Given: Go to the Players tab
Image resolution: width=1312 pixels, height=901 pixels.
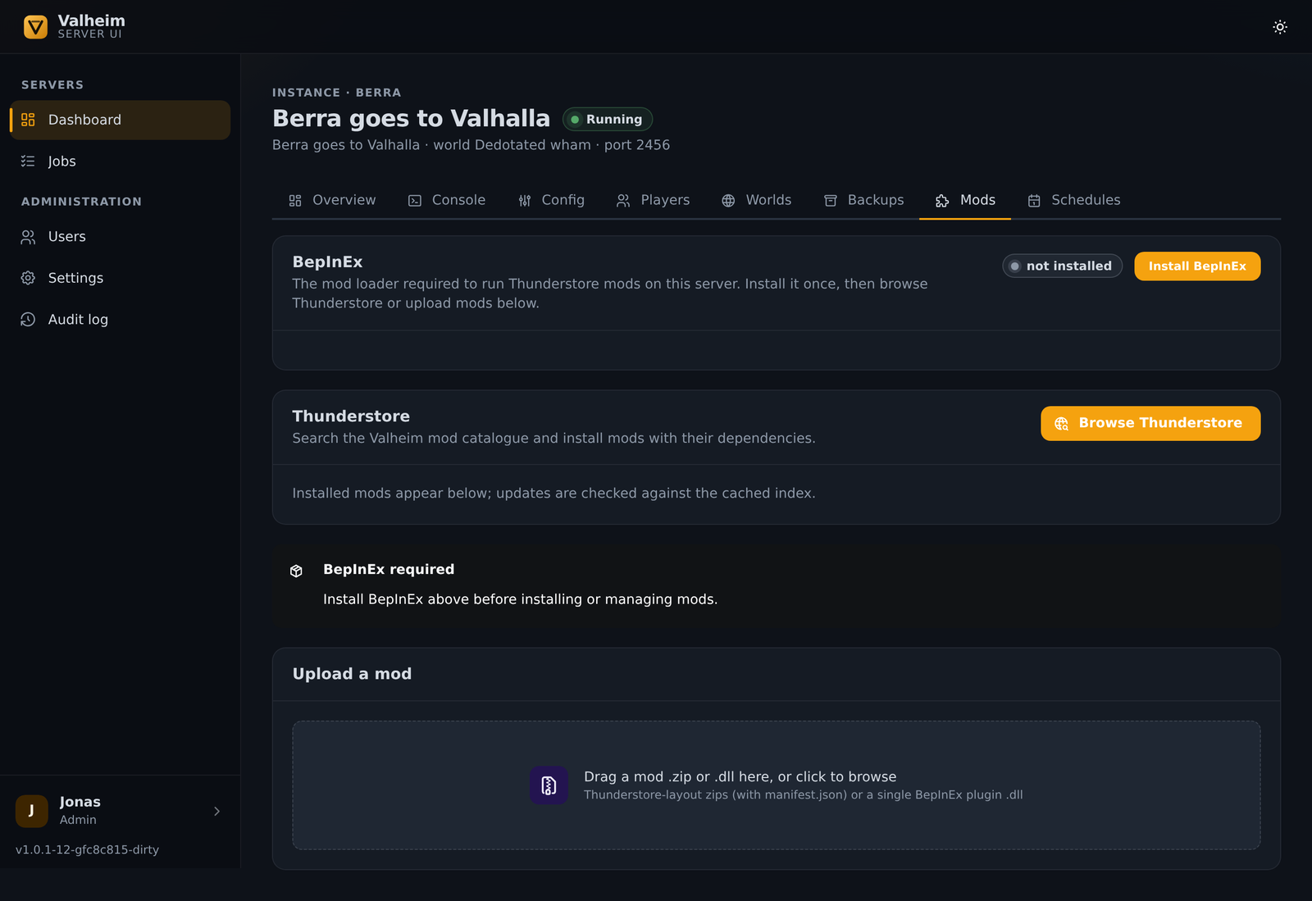Looking at the screenshot, I should (x=653, y=200).
